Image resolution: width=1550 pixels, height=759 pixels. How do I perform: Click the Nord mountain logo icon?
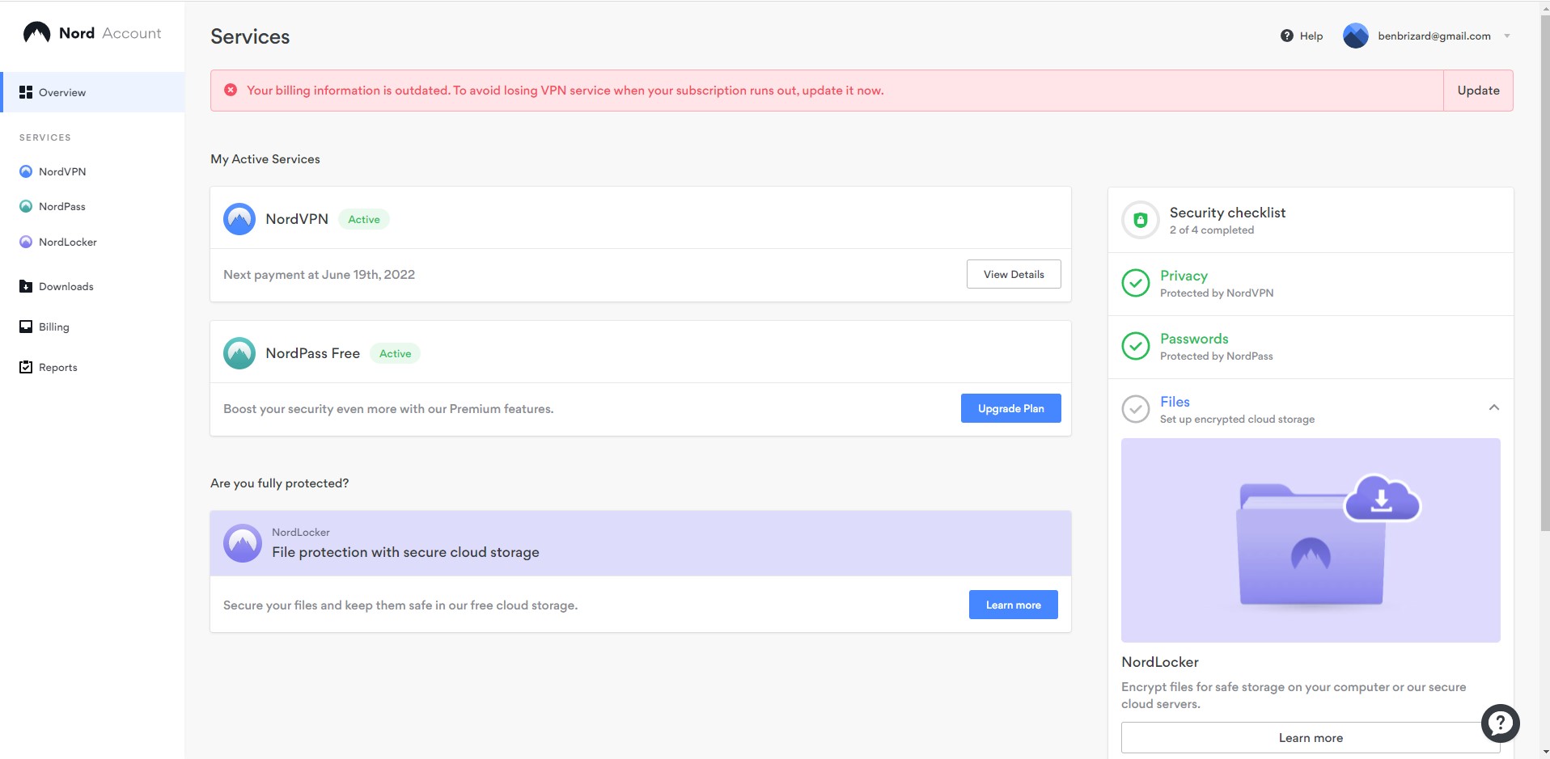coord(36,32)
